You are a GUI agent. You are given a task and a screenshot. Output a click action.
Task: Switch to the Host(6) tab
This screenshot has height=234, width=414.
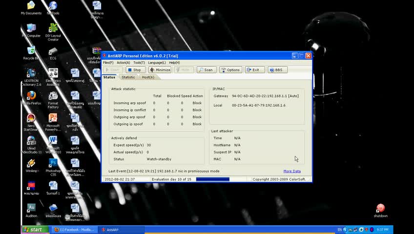[x=148, y=77]
